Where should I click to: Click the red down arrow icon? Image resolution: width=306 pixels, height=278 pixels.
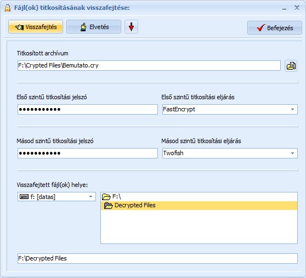pyautogui.click(x=131, y=27)
